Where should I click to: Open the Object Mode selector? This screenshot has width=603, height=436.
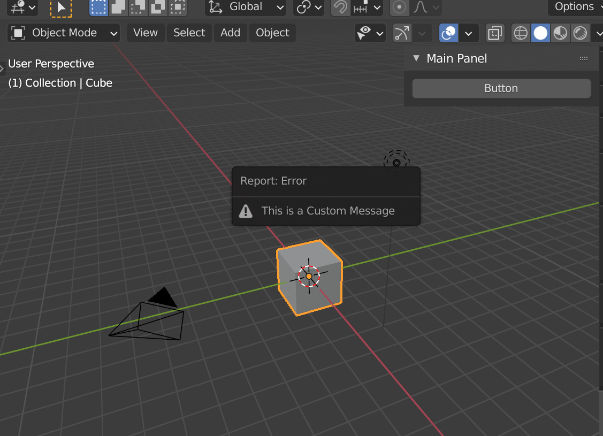click(x=63, y=33)
